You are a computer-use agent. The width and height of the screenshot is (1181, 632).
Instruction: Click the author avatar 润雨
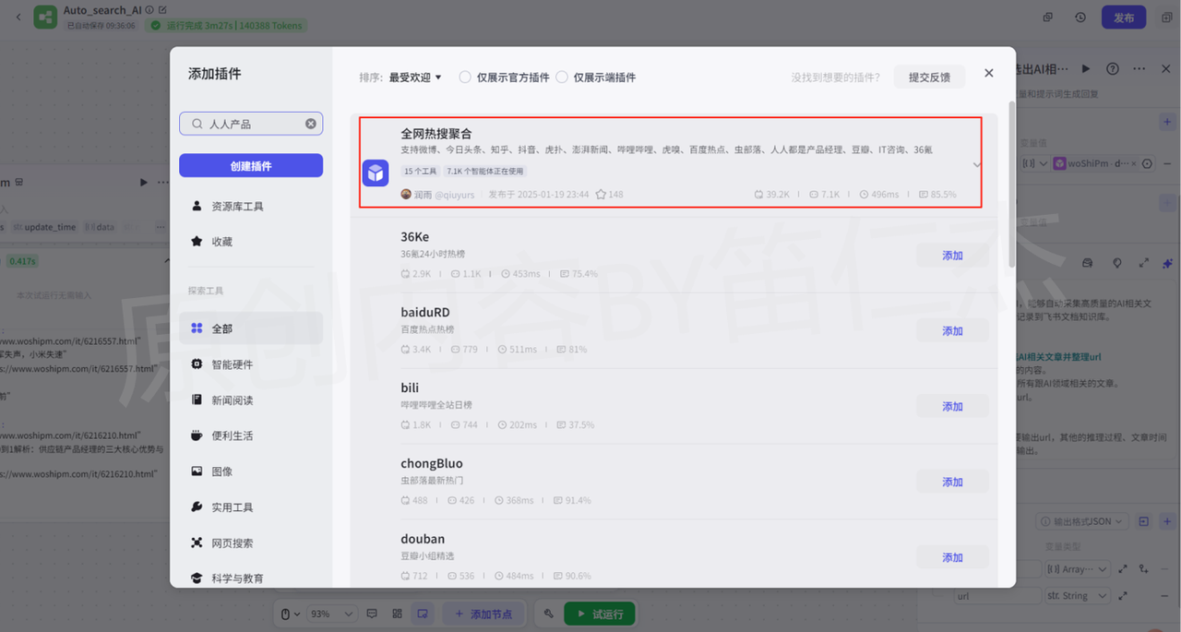(406, 195)
